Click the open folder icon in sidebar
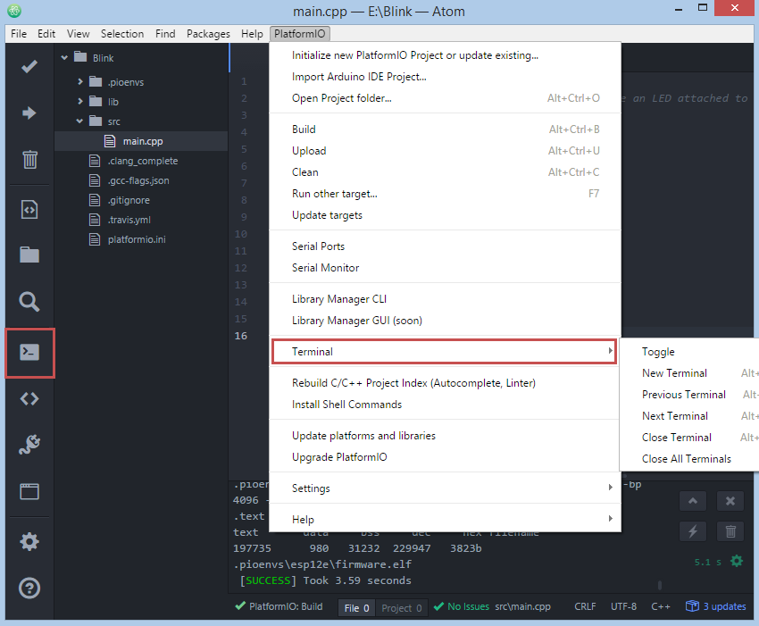 [x=29, y=255]
